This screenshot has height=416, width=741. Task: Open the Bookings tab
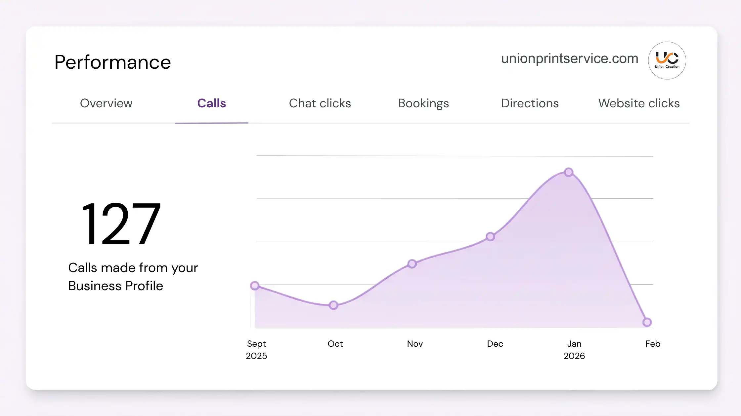click(423, 103)
